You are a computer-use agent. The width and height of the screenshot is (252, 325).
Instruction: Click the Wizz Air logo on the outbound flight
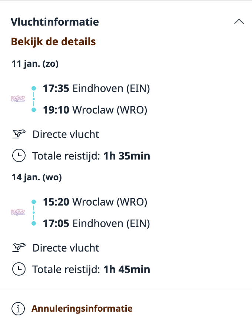(18, 99)
